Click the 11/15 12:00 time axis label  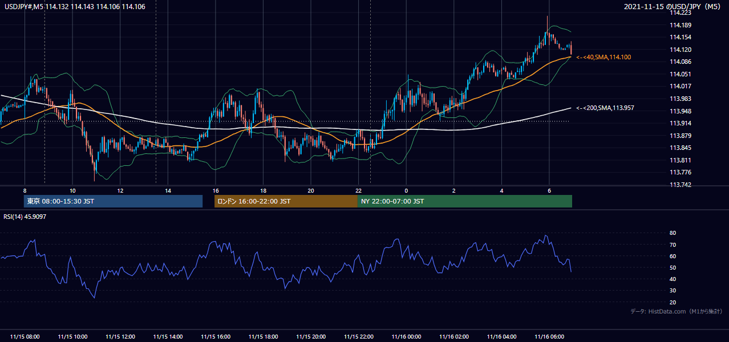pos(120,337)
